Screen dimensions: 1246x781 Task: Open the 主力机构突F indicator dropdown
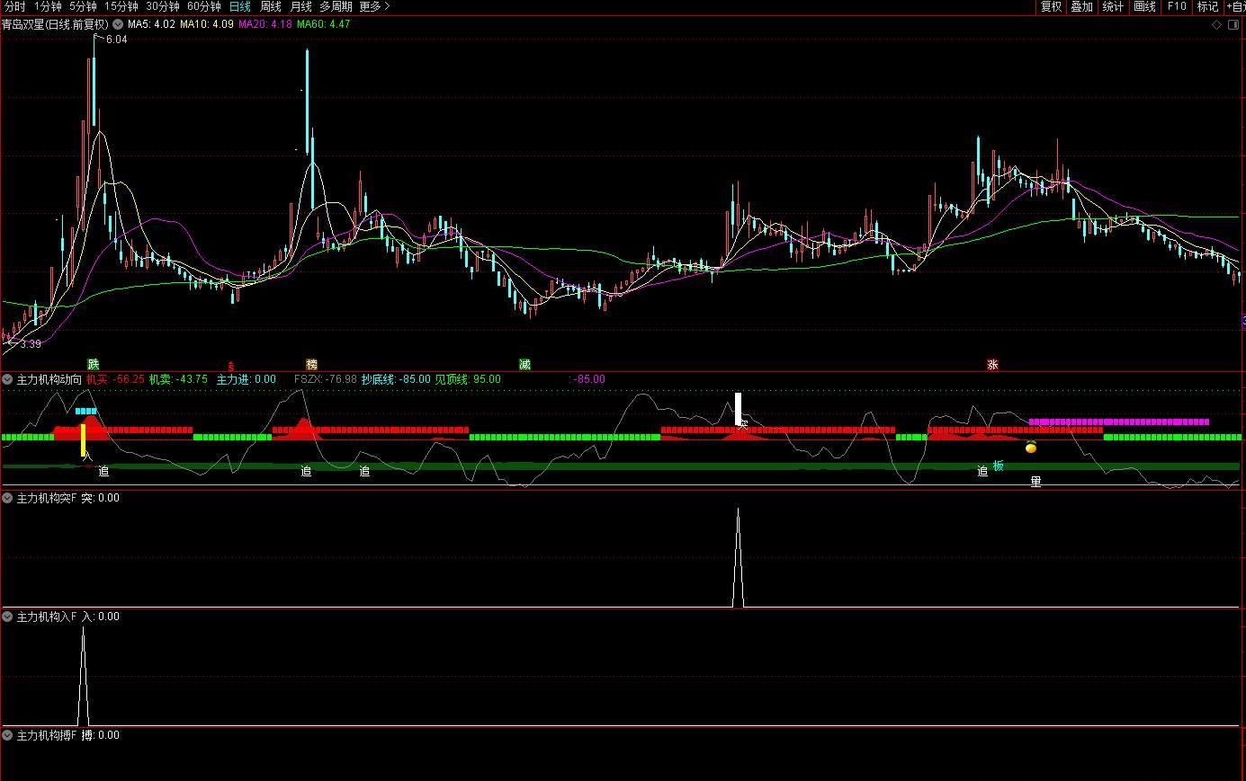click(x=8, y=498)
